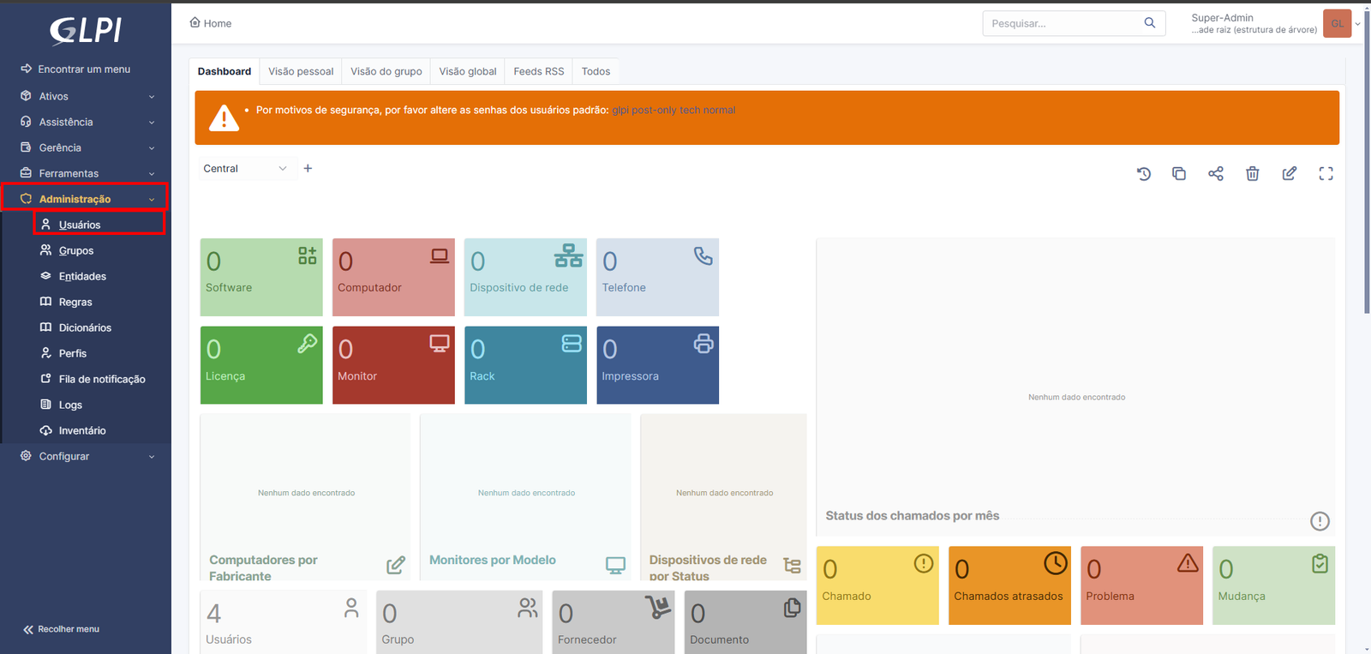Click the plus icon to add dashboard
This screenshot has width=1371, height=654.
tap(308, 169)
